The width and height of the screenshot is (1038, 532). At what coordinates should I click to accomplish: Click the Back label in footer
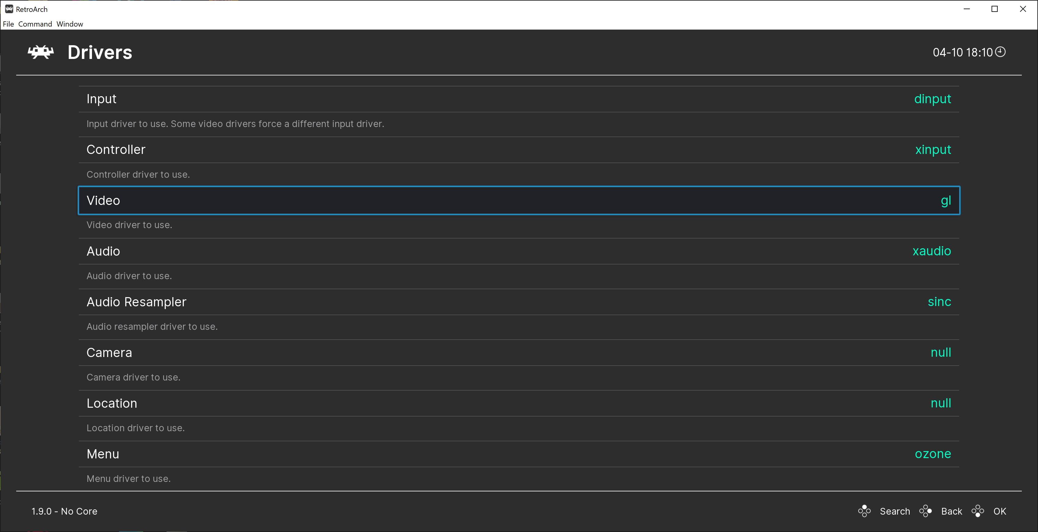pyautogui.click(x=951, y=512)
